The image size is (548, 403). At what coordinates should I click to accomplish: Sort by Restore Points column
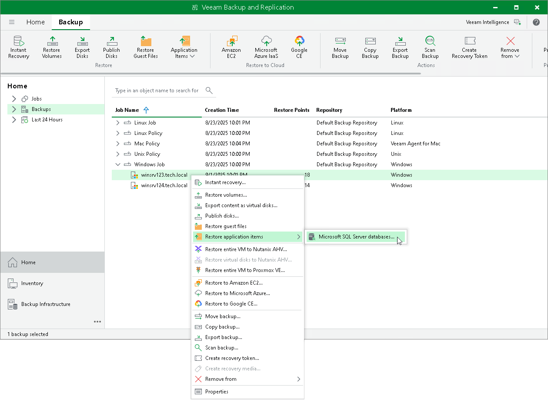click(292, 110)
